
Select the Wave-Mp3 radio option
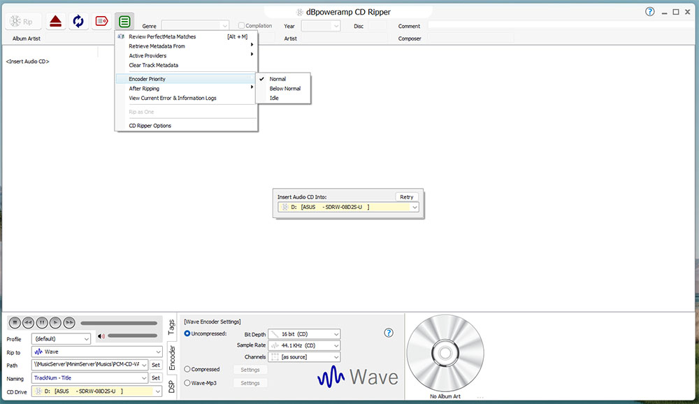pos(187,383)
